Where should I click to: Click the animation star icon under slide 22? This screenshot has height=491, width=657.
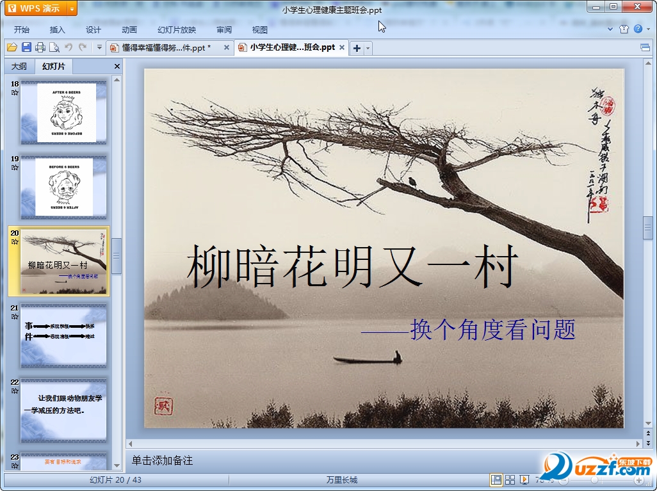15,391
